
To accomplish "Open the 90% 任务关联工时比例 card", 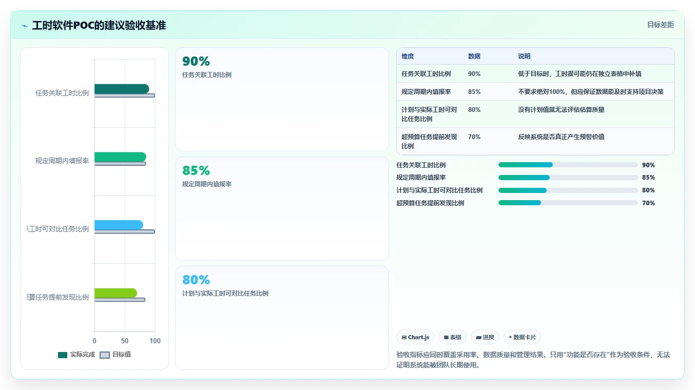I will [282, 100].
